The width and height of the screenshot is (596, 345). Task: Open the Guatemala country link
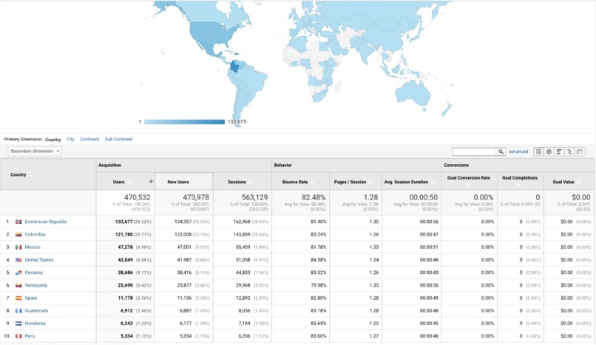36,311
